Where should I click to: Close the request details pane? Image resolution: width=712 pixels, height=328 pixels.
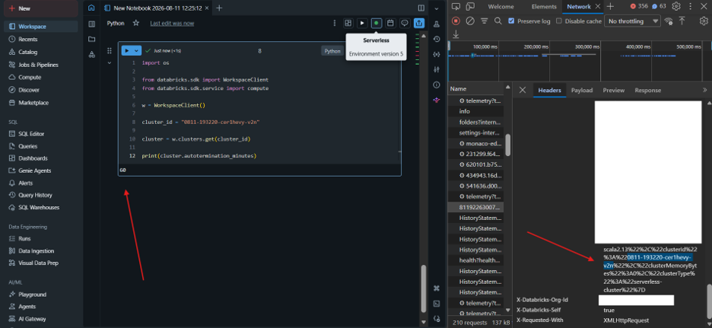click(522, 90)
